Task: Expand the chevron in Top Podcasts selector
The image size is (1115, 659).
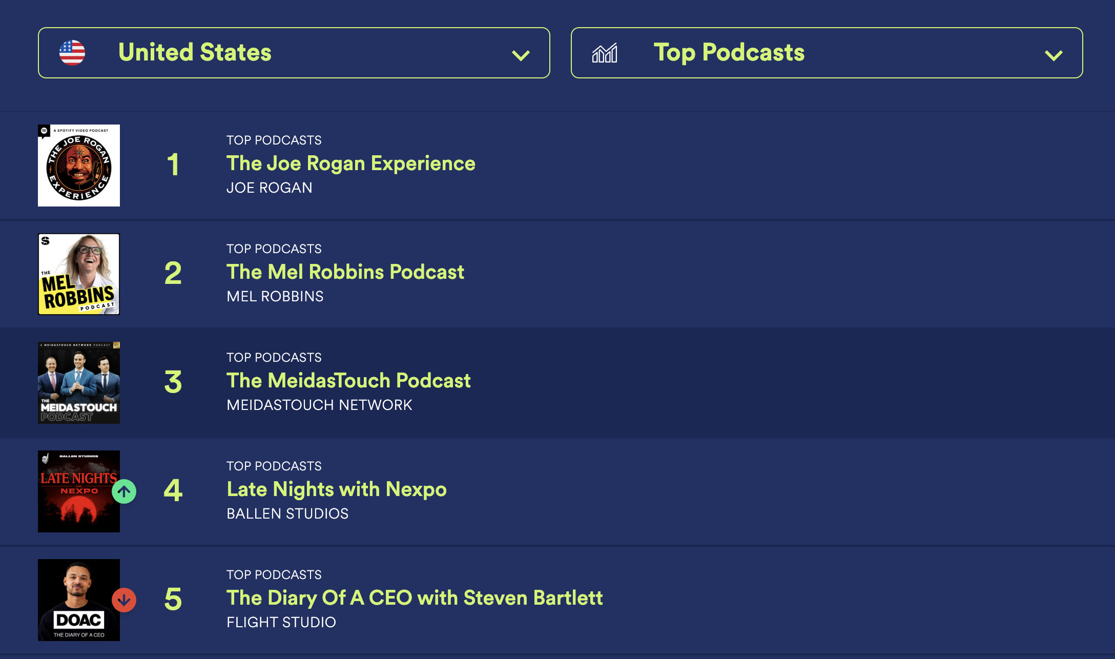Action: coord(1054,55)
